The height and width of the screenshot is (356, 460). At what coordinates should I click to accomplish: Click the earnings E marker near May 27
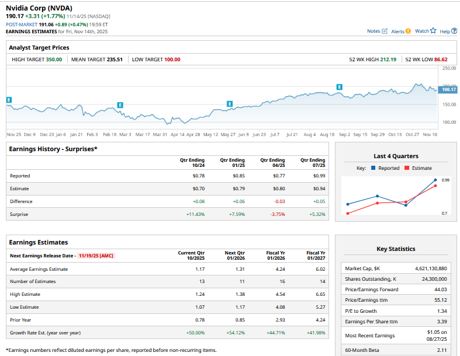(229, 104)
